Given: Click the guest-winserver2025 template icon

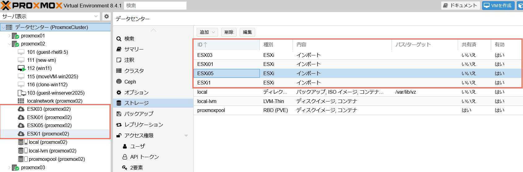Looking at the screenshot, I should (22, 93).
